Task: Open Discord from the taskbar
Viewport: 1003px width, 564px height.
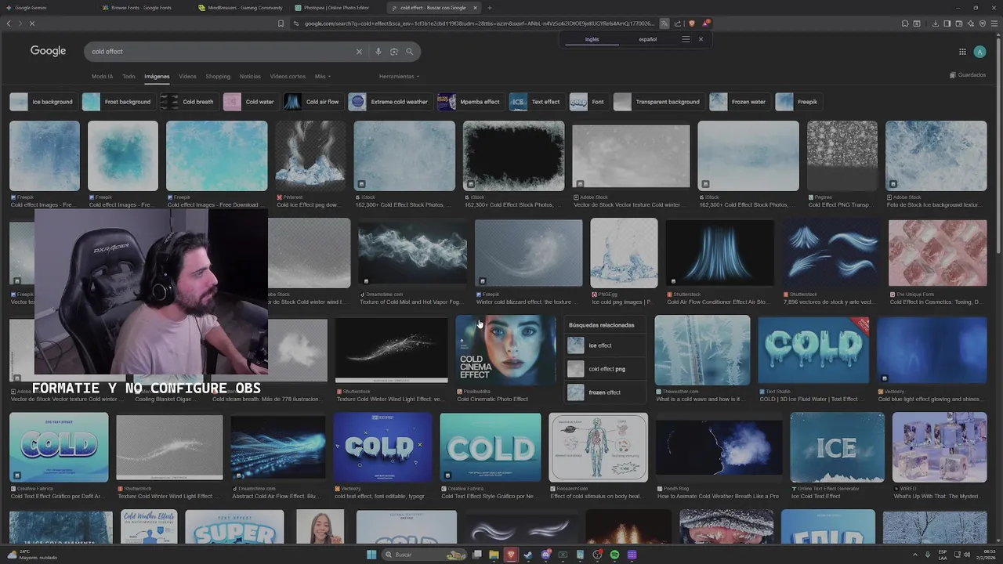Action: (x=545, y=555)
